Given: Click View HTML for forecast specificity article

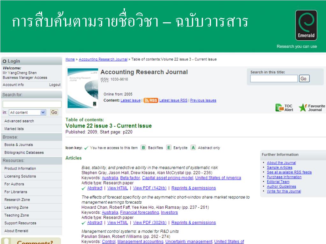Looking at the screenshot, I should (x=118, y=223).
